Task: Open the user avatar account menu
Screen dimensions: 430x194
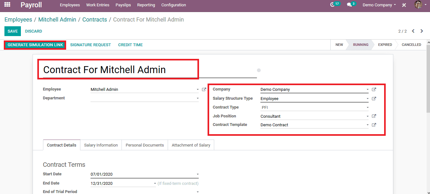Action: point(418,5)
